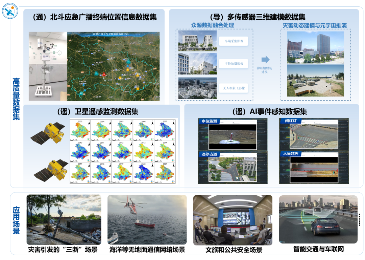
Task: Click the 手持拍摄影像 label box
Action: 234,64
